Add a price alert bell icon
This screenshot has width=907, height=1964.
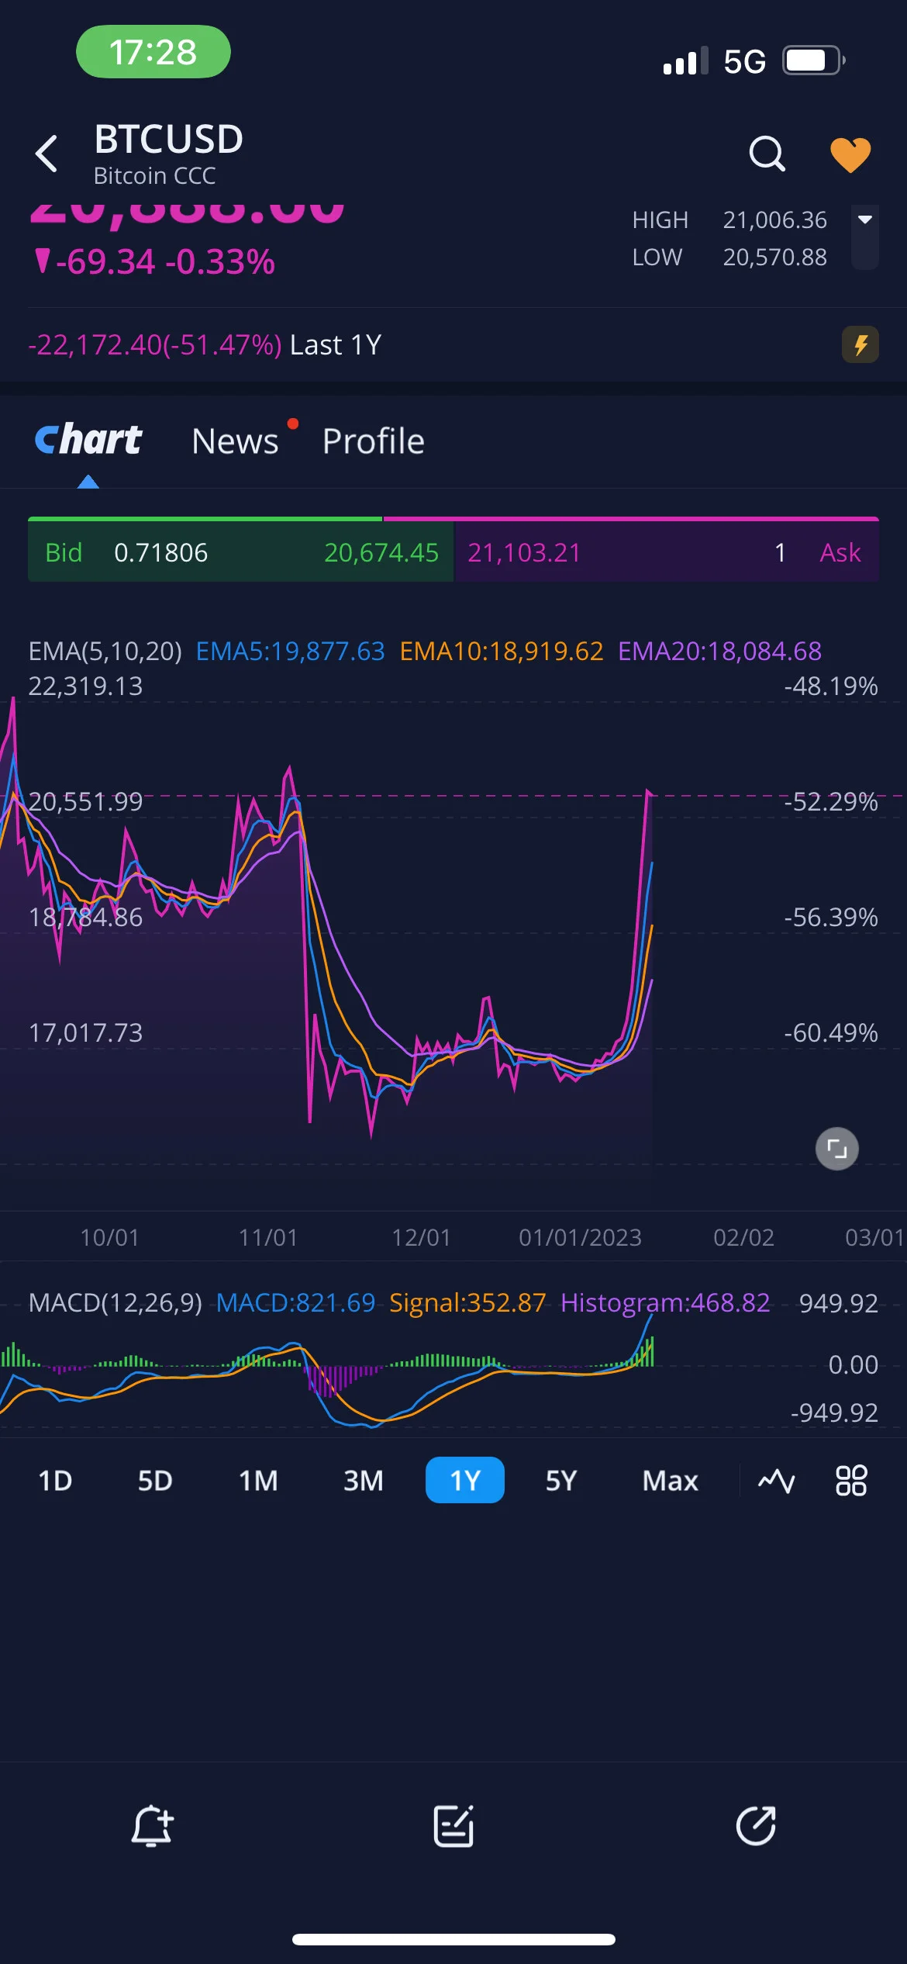152,1826
